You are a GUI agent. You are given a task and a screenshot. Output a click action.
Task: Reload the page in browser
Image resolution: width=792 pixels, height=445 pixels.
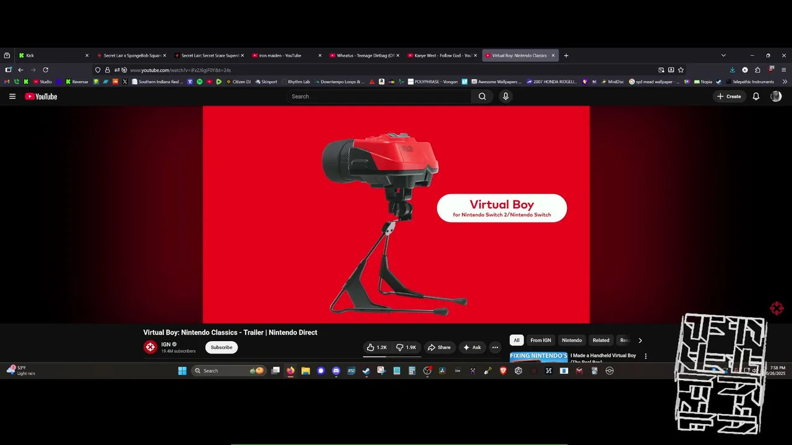point(45,70)
